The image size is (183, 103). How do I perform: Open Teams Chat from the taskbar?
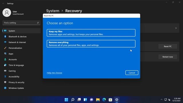91,100
